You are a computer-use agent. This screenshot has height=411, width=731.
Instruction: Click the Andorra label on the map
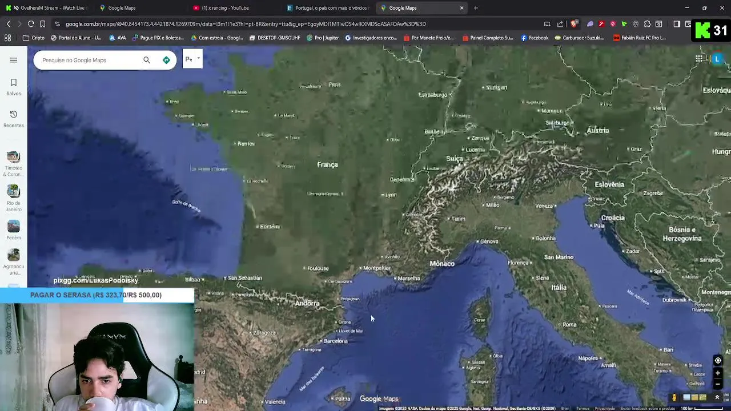pos(307,303)
